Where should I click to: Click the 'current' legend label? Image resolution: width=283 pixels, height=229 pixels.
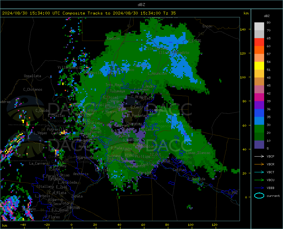pyautogui.click(x=273, y=196)
